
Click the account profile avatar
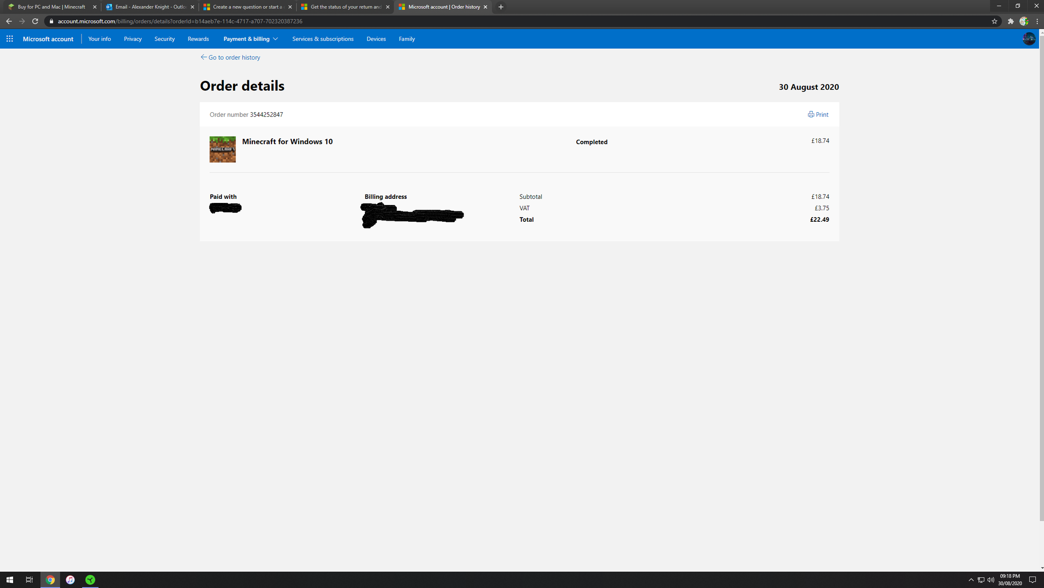pos(1029,39)
